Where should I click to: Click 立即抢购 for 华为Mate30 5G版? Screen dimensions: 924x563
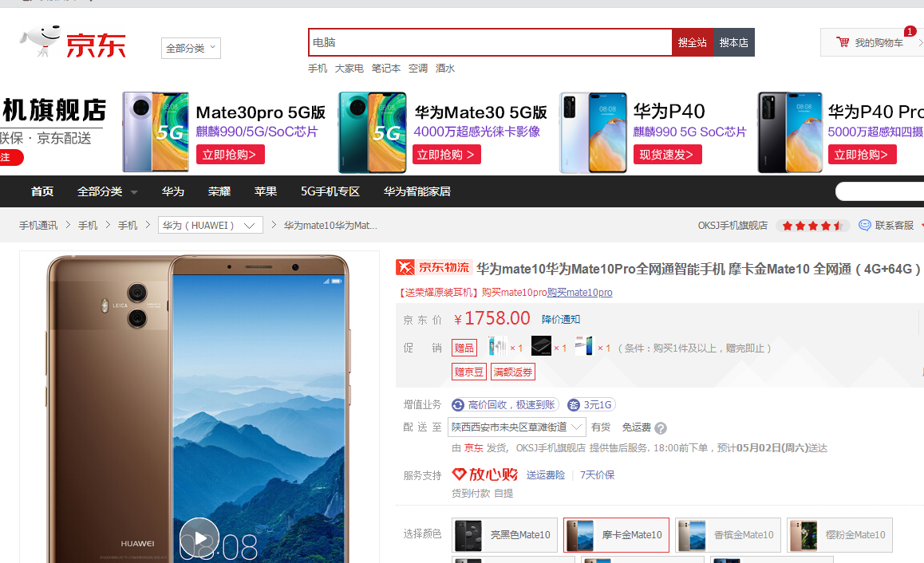point(447,155)
